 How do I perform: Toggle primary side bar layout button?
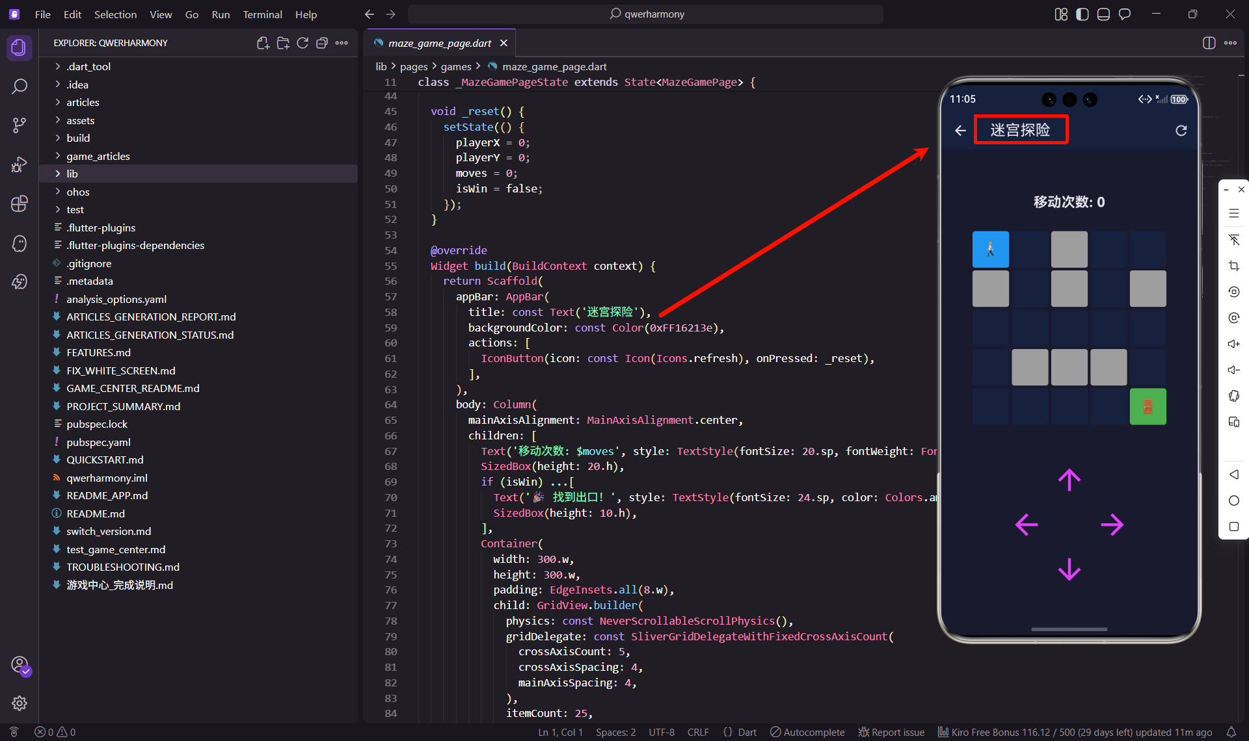tap(1082, 14)
